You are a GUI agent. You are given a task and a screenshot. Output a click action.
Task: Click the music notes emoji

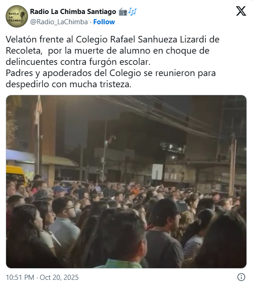coord(132,12)
